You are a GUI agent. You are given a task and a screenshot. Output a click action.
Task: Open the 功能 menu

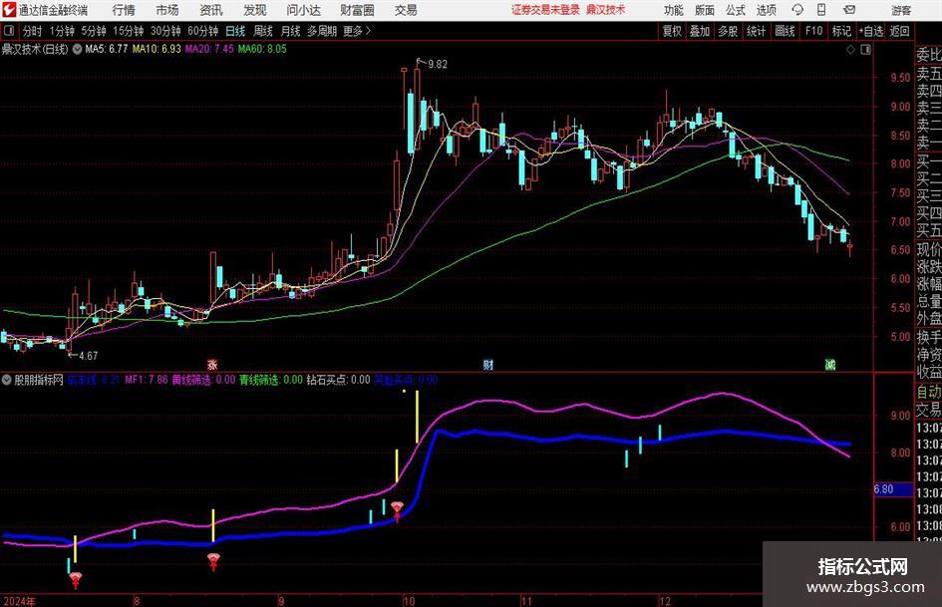pyautogui.click(x=674, y=10)
